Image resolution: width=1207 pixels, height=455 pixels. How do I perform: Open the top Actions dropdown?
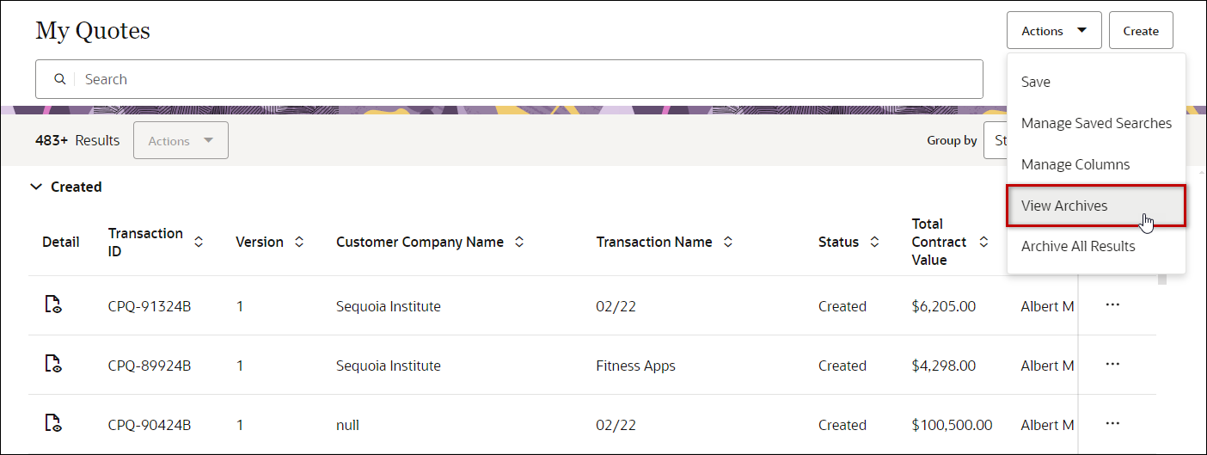tap(1054, 31)
